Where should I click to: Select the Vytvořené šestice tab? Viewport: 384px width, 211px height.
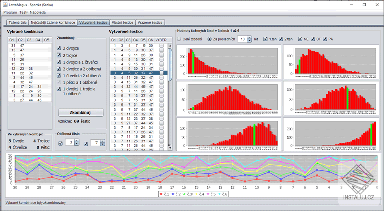(93, 22)
